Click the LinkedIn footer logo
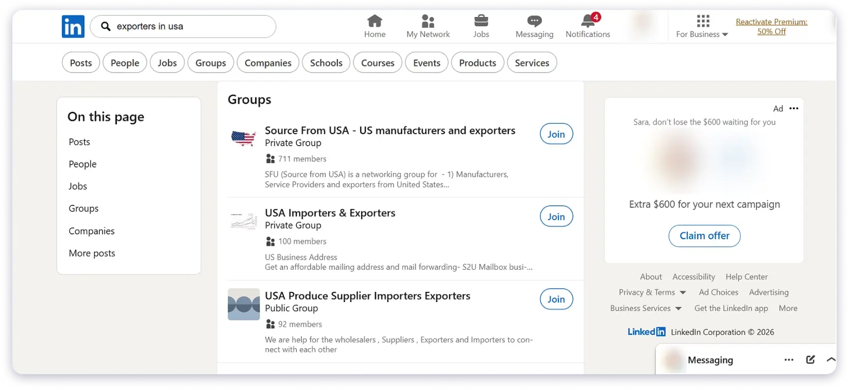Viewport: 849px width, 389px height. pos(647,332)
